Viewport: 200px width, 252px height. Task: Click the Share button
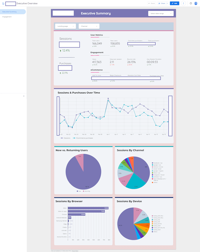click(x=162, y=3)
